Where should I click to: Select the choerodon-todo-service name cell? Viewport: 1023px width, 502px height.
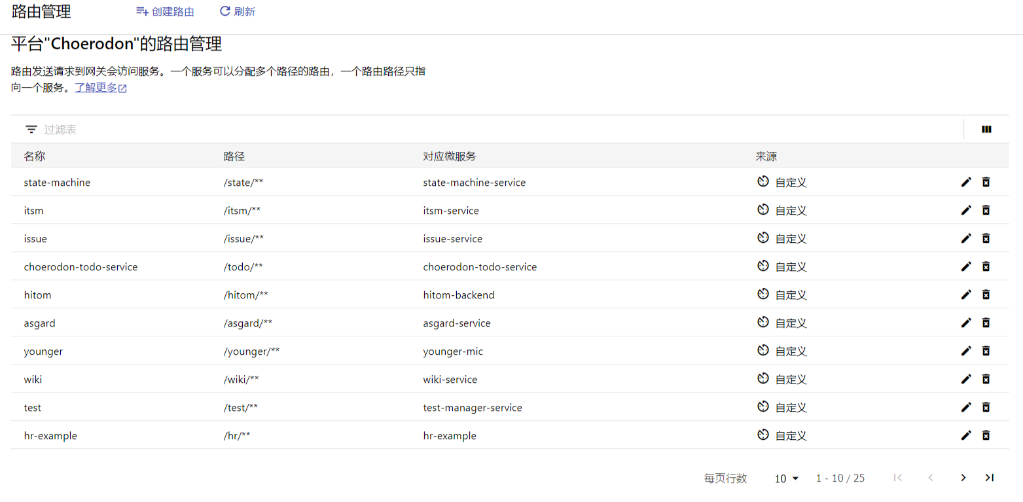click(81, 266)
